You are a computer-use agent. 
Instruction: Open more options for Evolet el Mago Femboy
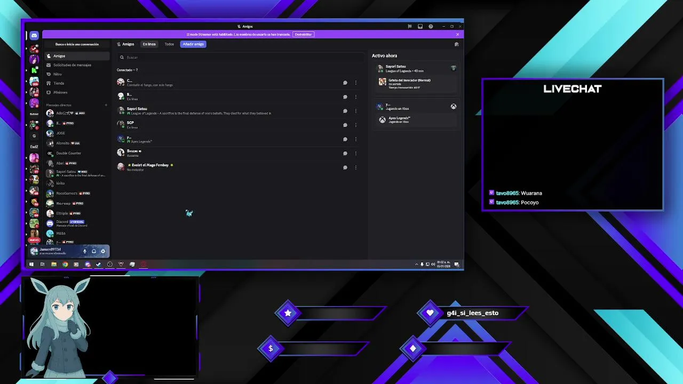[356, 167]
